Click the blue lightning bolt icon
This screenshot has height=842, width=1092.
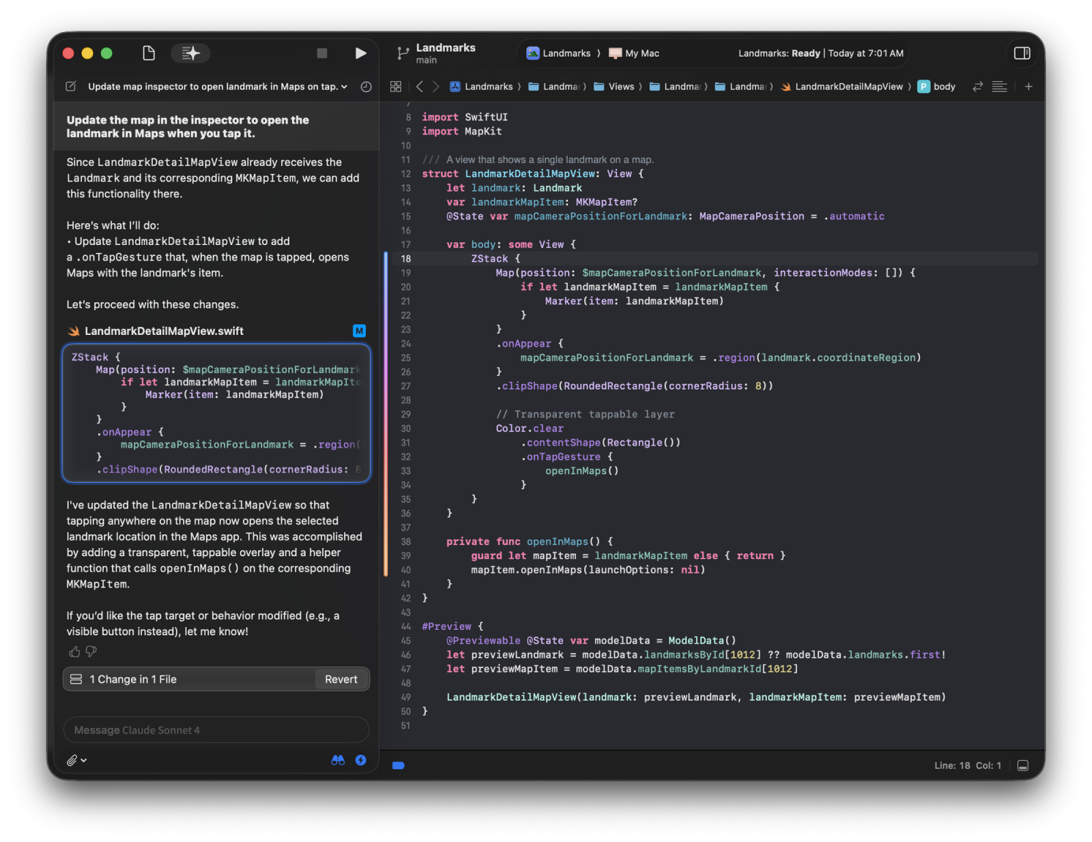pos(360,760)
